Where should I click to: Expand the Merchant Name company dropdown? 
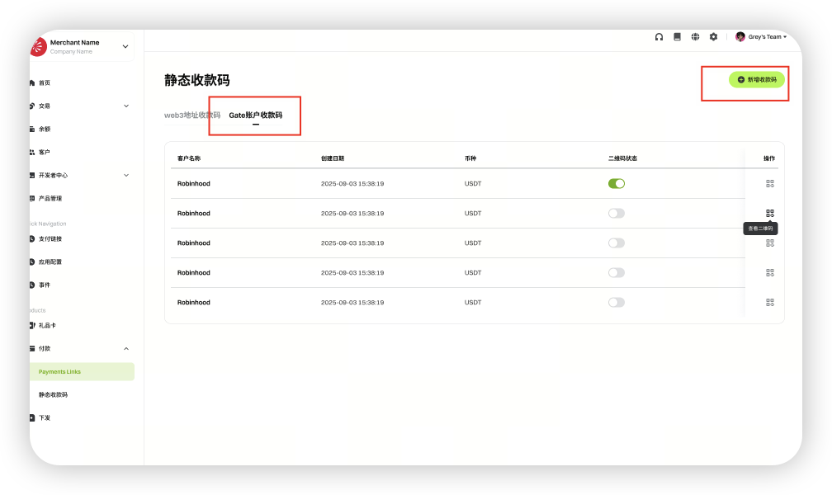125,47
